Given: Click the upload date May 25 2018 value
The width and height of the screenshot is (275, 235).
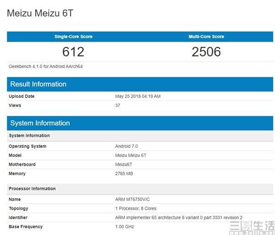Looking at the screenshot, I should [137, 96].
